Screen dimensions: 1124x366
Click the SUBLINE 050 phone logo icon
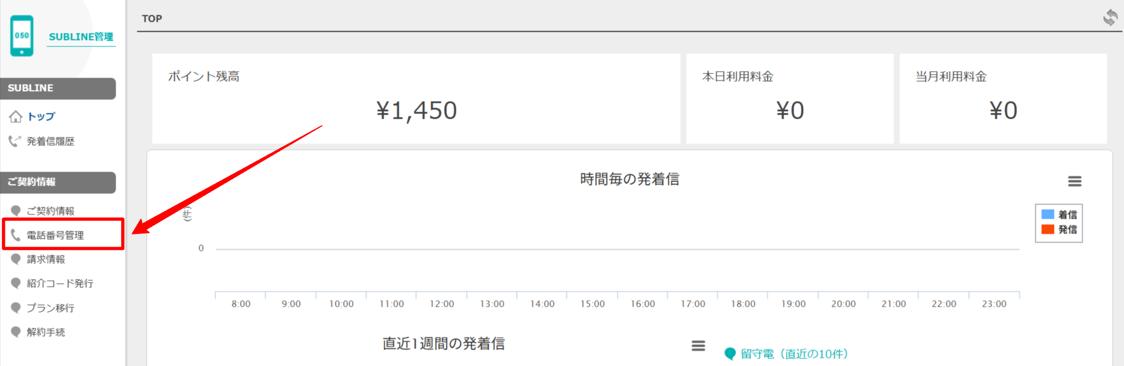[22, 36]
